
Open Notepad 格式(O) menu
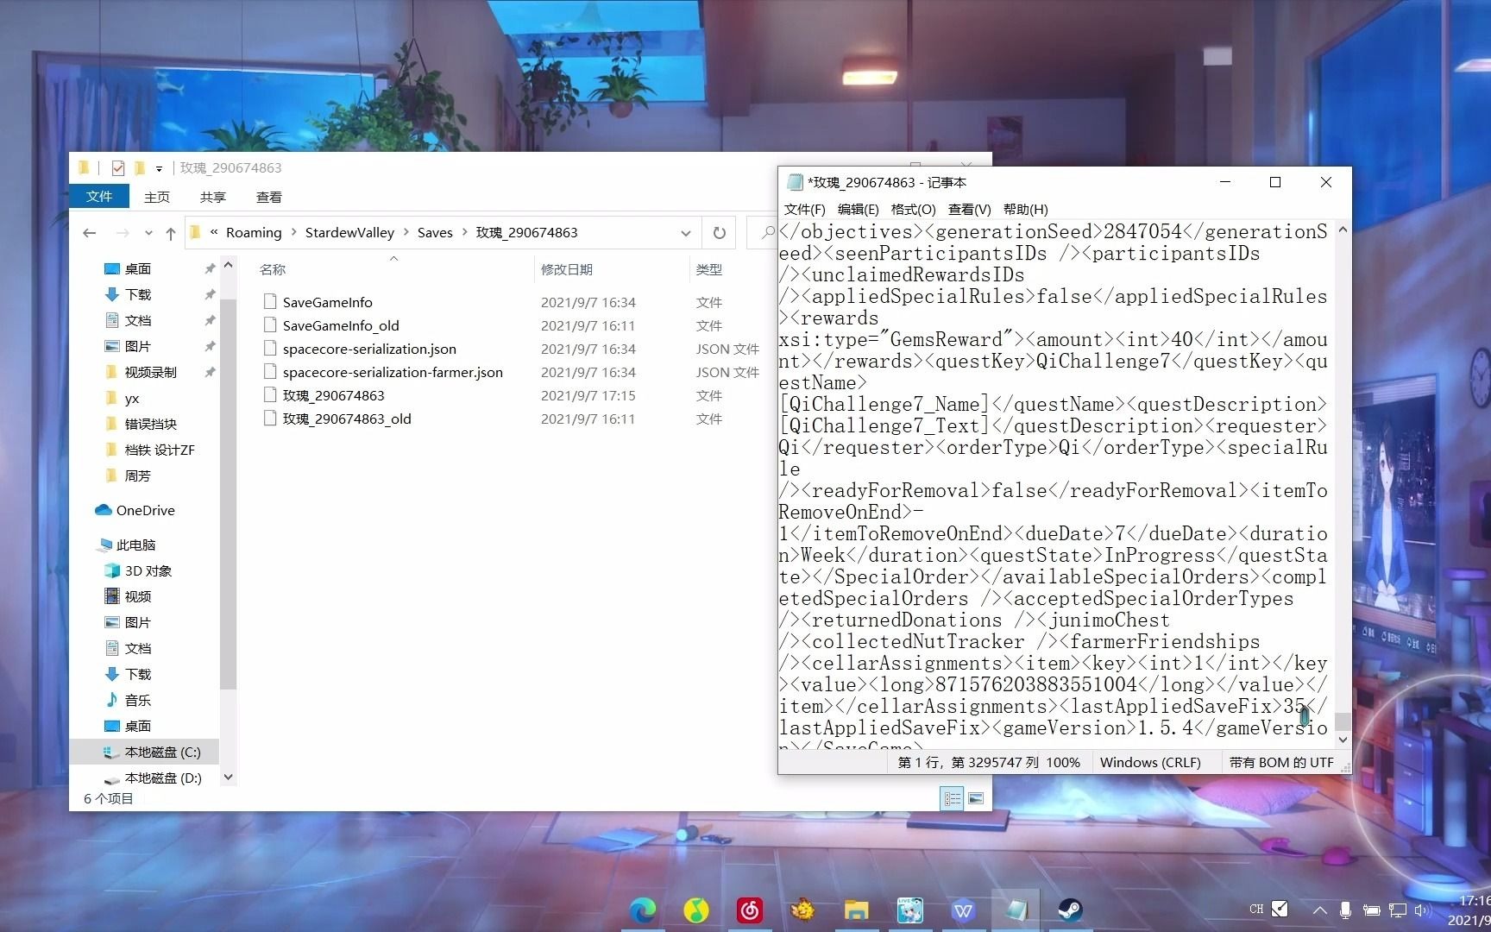click(913, 209)
